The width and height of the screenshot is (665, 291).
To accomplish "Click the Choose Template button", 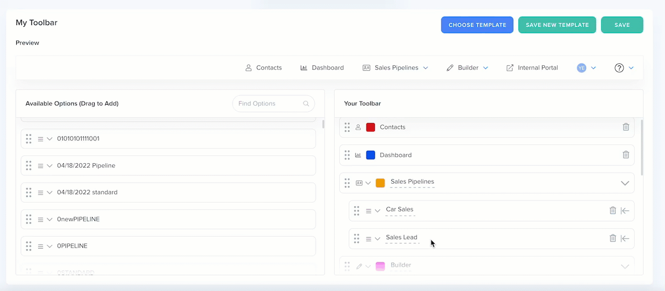I will click(x=477, y=25).
